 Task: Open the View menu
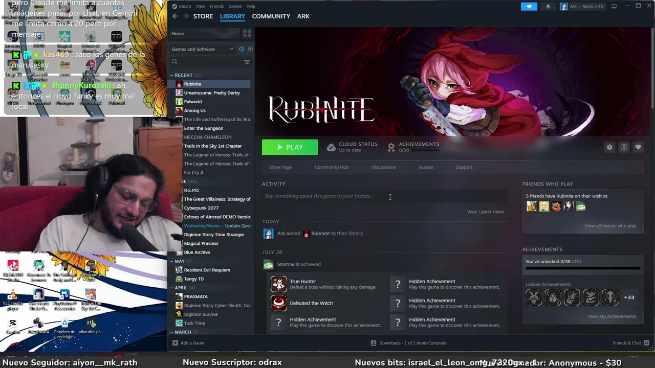(x=201, y=6)
